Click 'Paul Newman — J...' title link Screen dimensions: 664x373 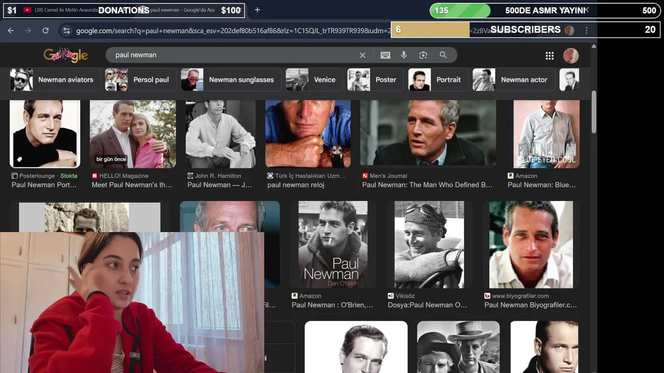tap(219, 185)
